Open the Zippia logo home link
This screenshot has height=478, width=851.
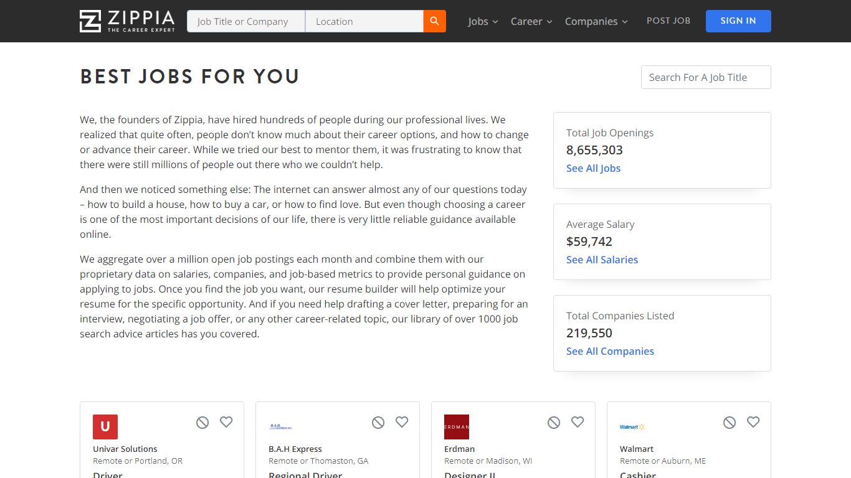pos(127,21)
